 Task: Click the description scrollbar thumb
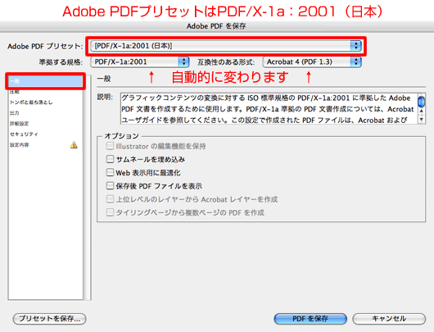[x=421, y=101]
